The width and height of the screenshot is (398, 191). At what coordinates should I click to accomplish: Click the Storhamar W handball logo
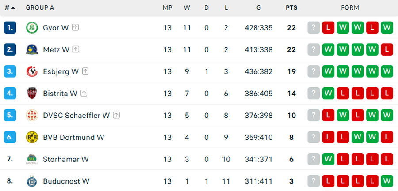point(32,159)
